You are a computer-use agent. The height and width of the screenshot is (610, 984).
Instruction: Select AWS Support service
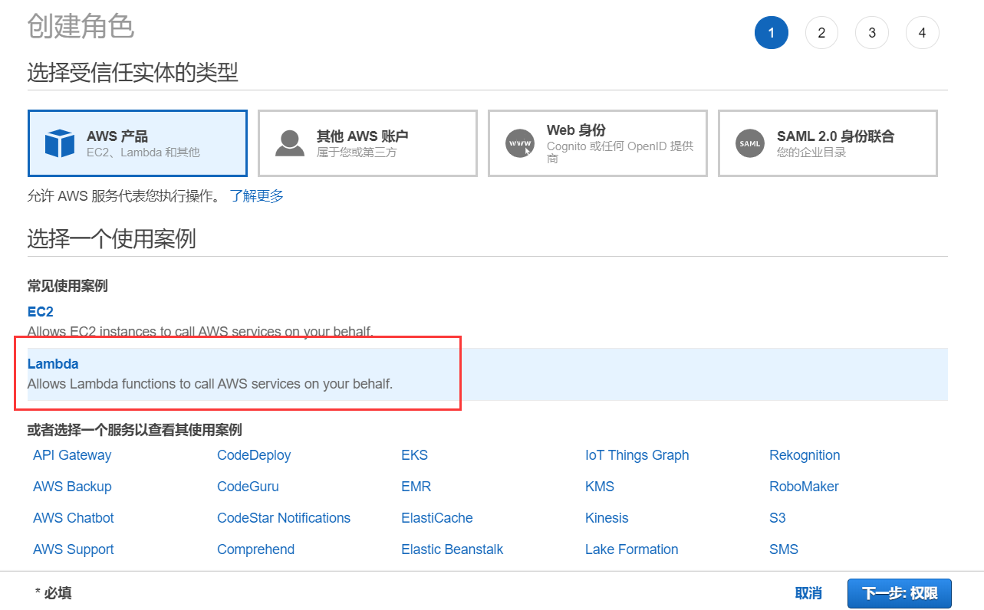click(x=74, y=549)
